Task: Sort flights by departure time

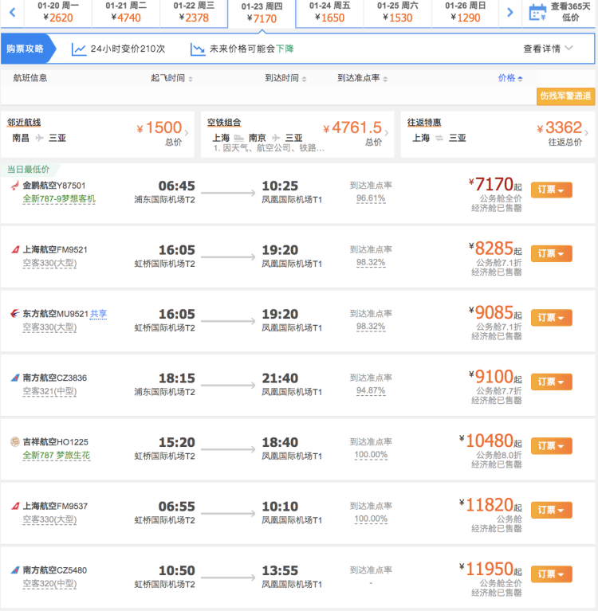Action: tap(171, 78)
